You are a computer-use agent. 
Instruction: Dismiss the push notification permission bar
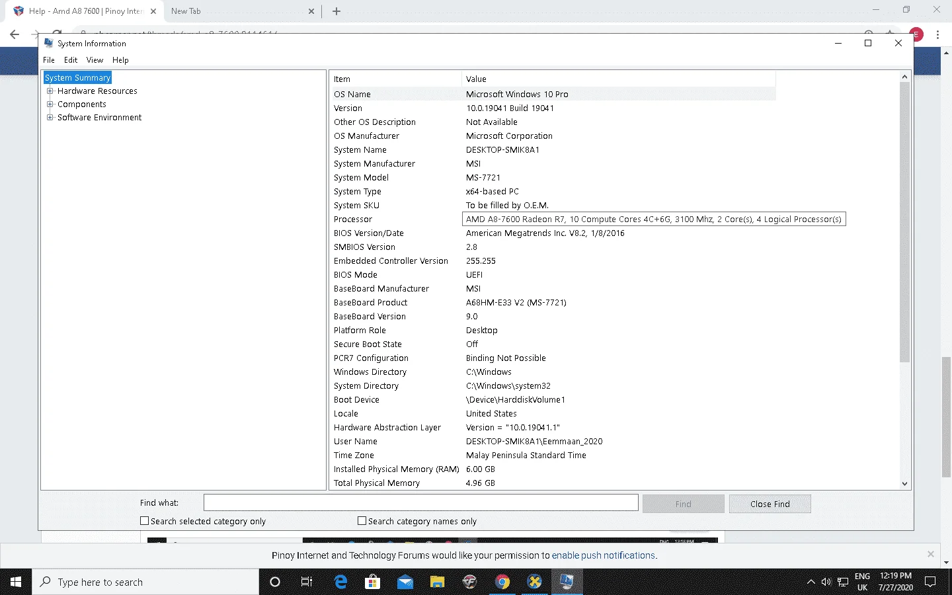pyautogui.click(x=930, y=554)
